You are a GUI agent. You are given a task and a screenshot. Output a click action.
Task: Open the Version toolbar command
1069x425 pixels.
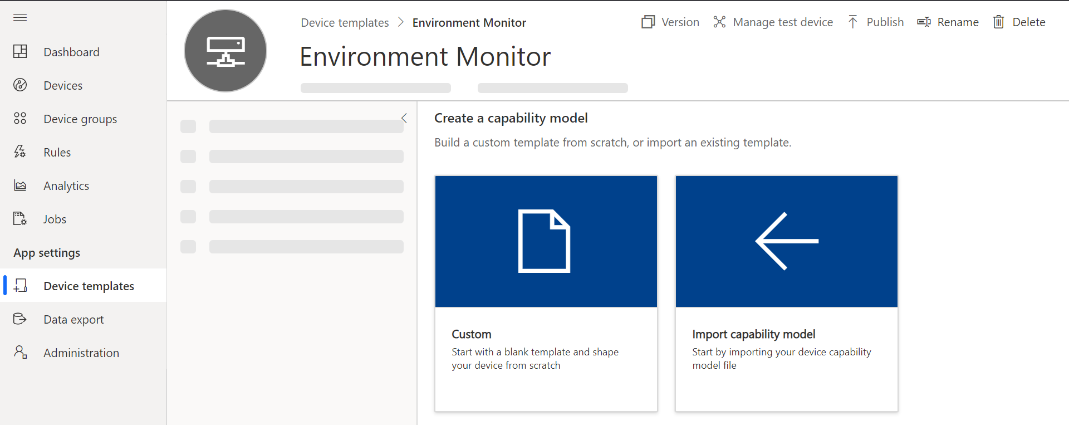[670, 22]
